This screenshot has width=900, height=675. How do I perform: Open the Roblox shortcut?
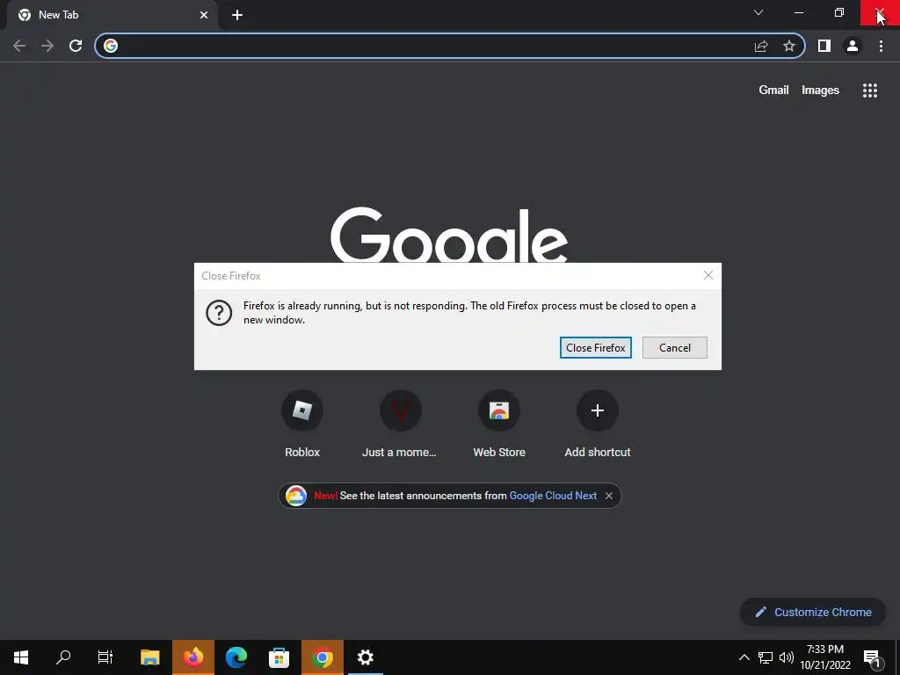click(302, 423)
